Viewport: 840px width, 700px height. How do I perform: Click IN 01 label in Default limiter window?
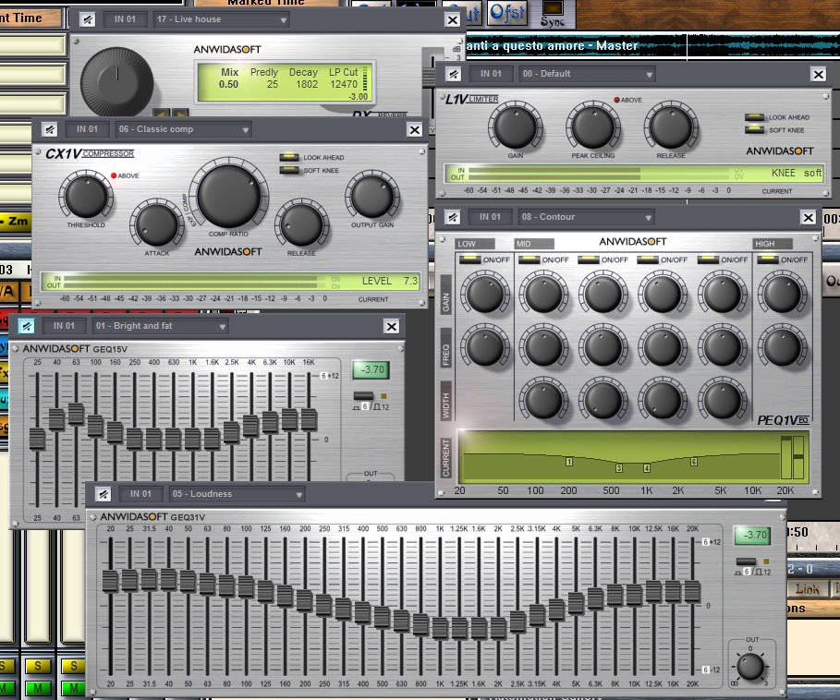point(491,74)
